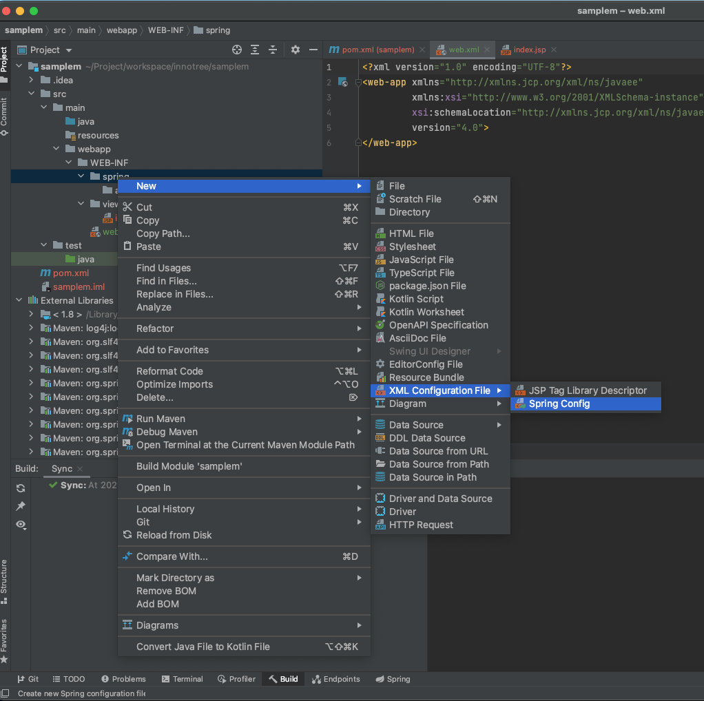This screenshot has width=704, height=701.
Task: Expand the Data Source submenu
Action: [x=440, y=425]
